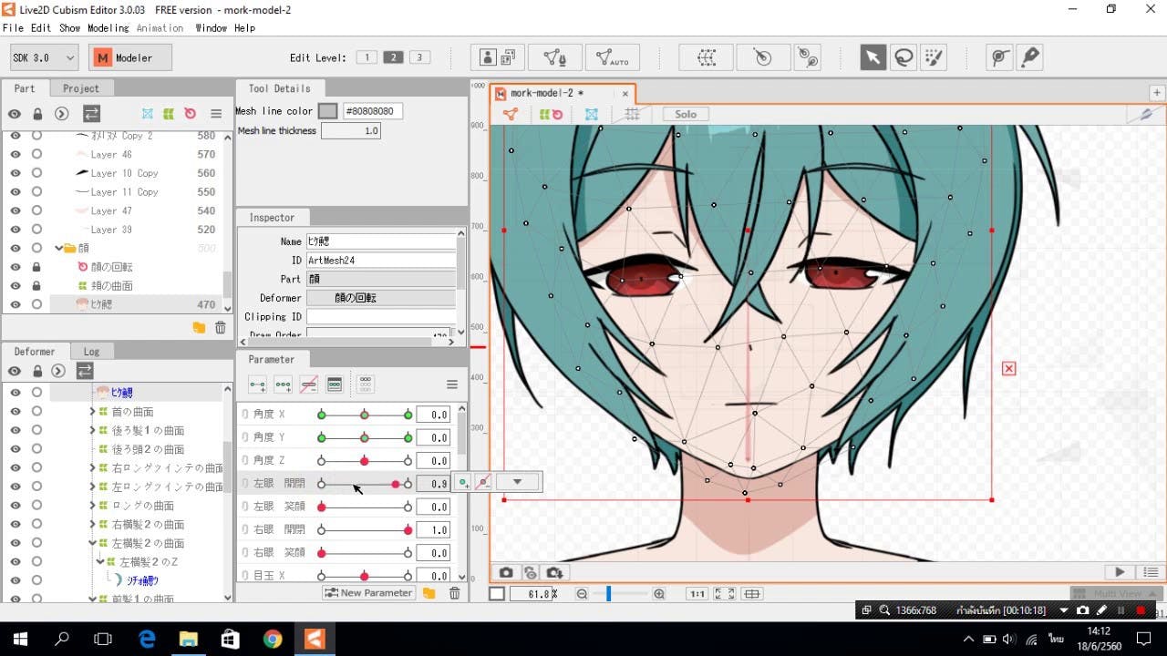Add three keyforms to parameter
Image resolution: width=1167 pixels, height=656 pixels.
pyautogui.click(x=283, y=384)
